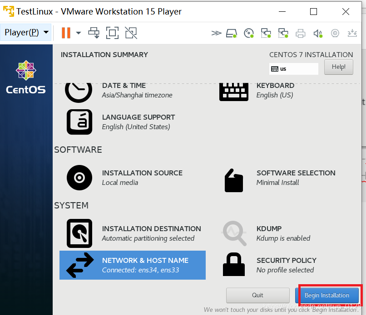This screenshot has width=366, height=315.
Task: Open SOFTWARE SELECTION package icon
Action: pos(234,180)
